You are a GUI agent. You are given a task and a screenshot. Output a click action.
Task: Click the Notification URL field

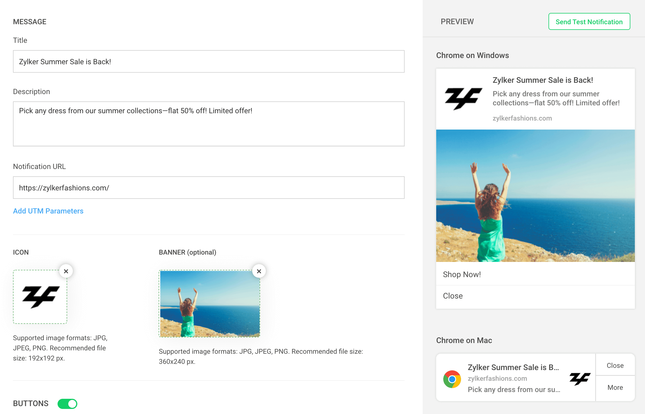coord(209,188)
